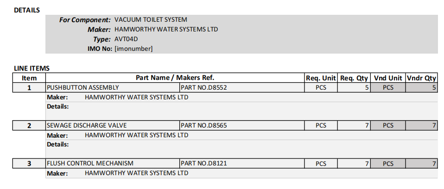Click the Vndr Qty field for pushbutton assembly
The width and height of the screenshot is (444, 189).
click(421, 87)
